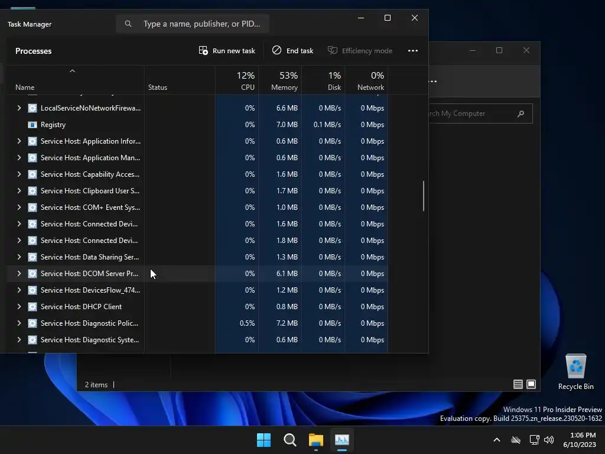Click the Task Manager taskbar icon

click(342, 440)
